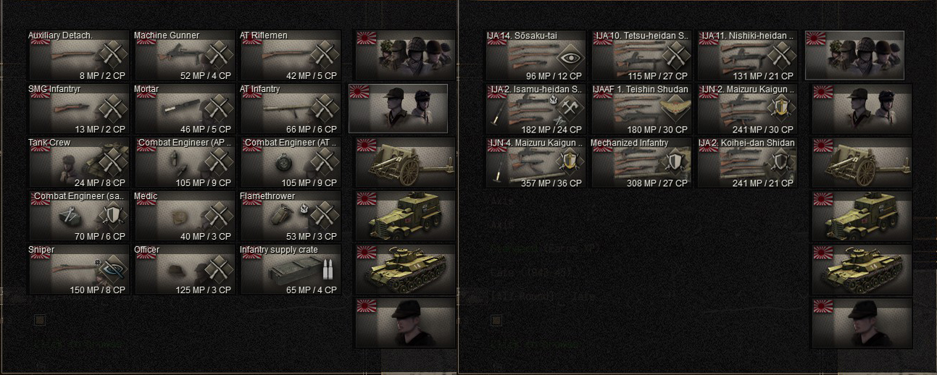Choose the Tank Crew unit

[78, 162]
